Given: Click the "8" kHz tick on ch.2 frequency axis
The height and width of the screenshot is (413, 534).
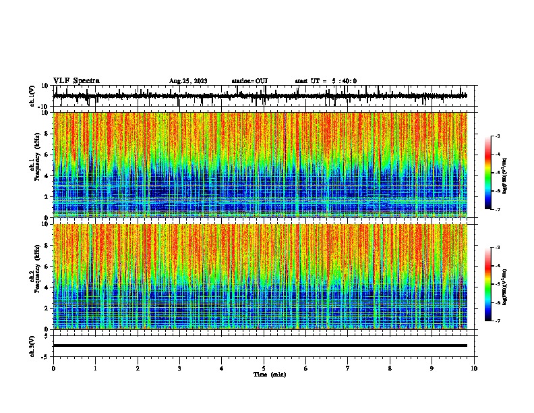Looking at the screenshot, I should pyautogui.click(x=47, y=246).
